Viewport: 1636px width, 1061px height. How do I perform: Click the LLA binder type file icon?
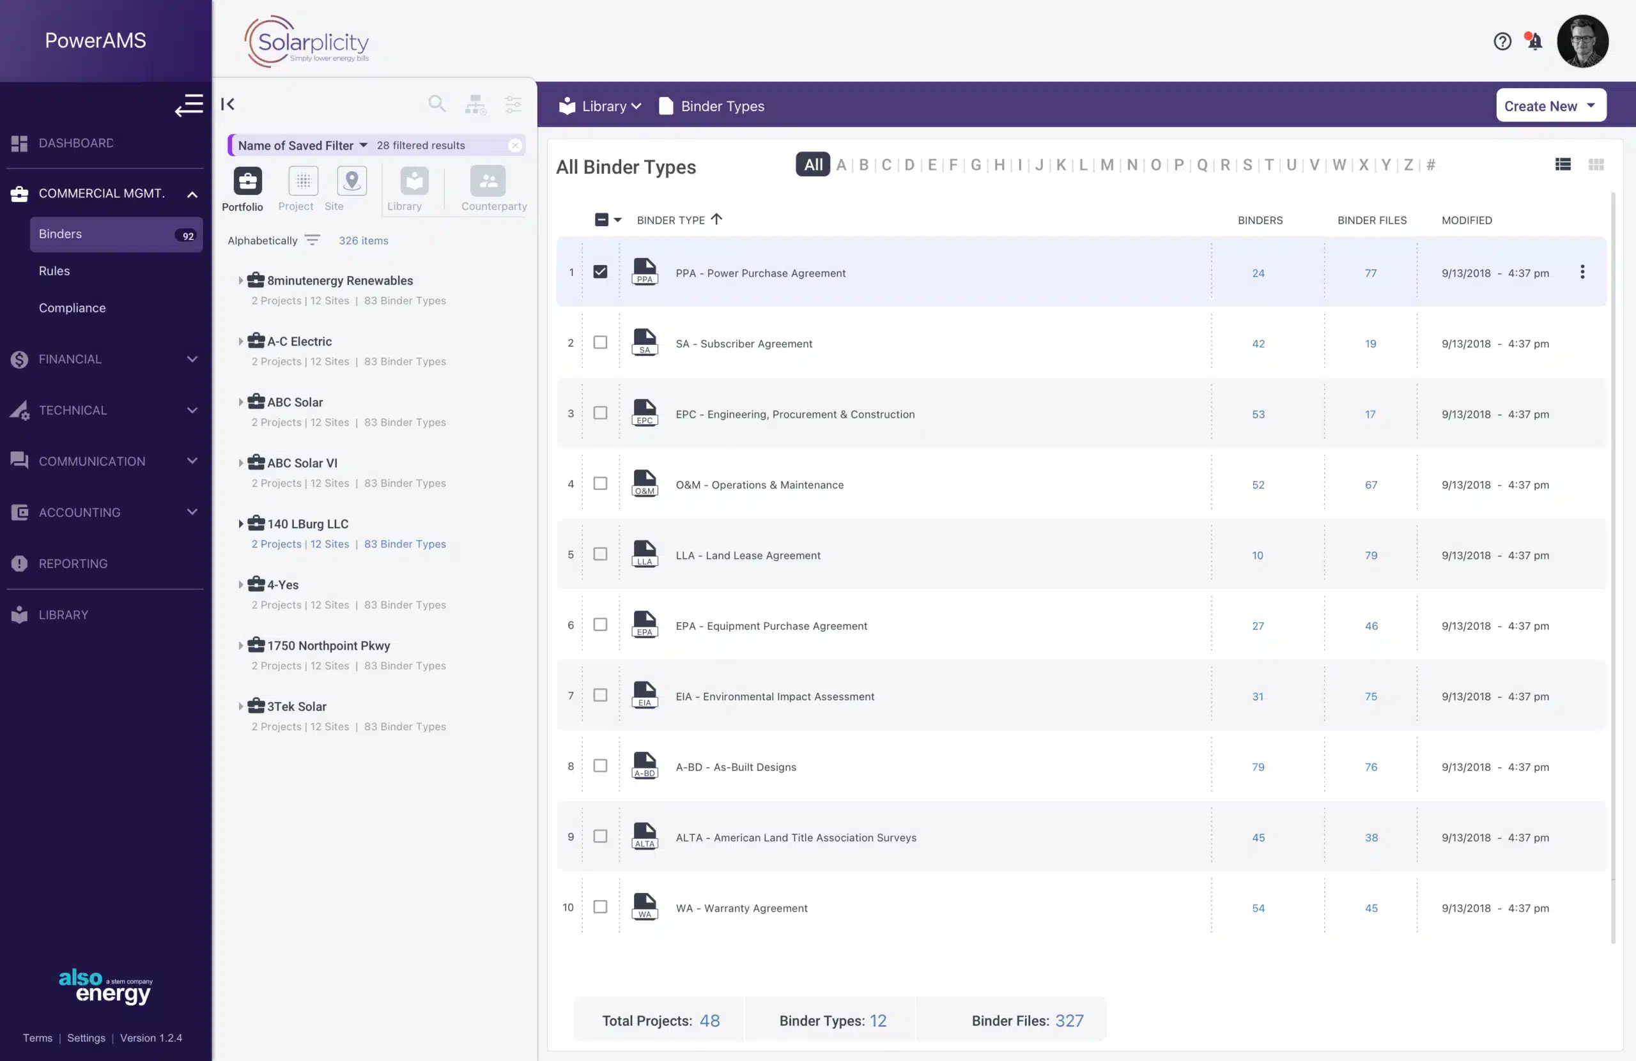coord(645,554)
